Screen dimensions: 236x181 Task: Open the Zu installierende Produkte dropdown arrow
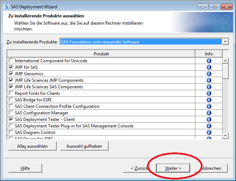(225, 42)
